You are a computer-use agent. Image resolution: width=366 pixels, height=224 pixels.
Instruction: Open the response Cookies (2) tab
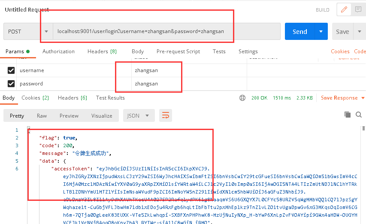click(35, 98)
